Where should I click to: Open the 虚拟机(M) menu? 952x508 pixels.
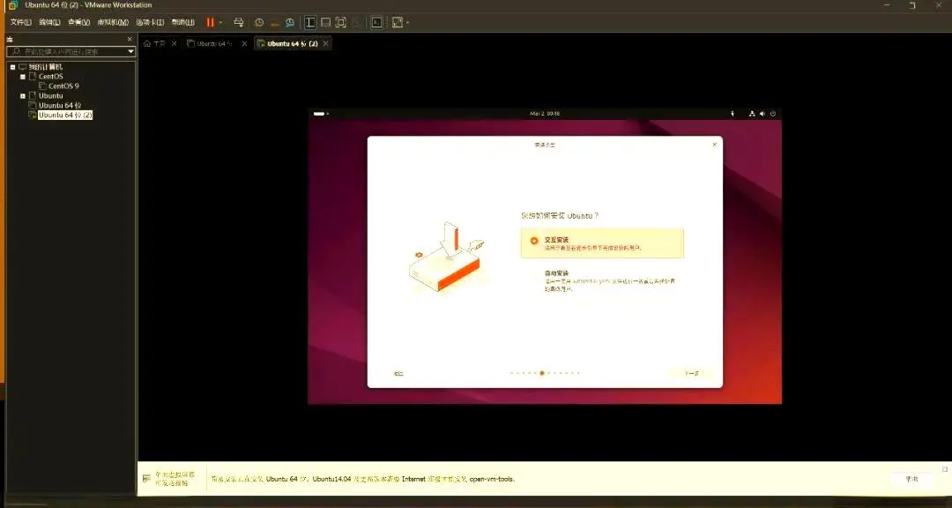point(113,22)
